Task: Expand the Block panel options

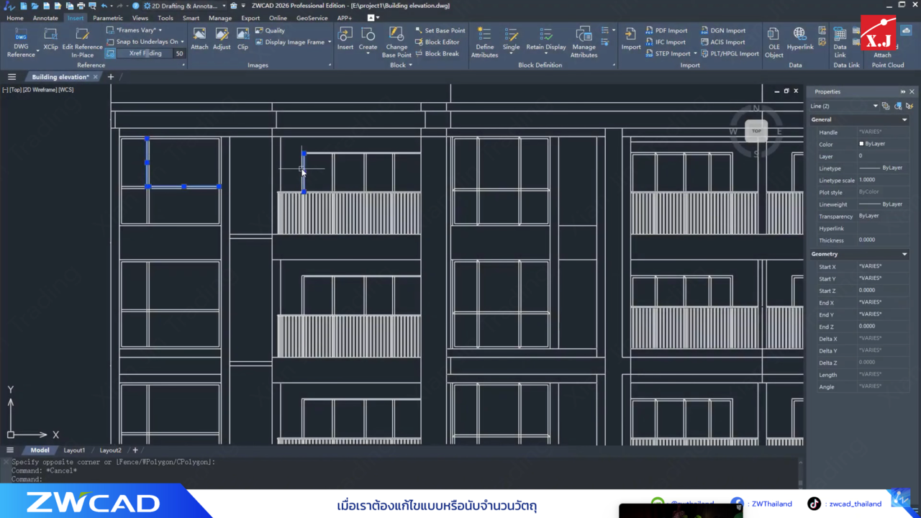Action: point(410,65)
